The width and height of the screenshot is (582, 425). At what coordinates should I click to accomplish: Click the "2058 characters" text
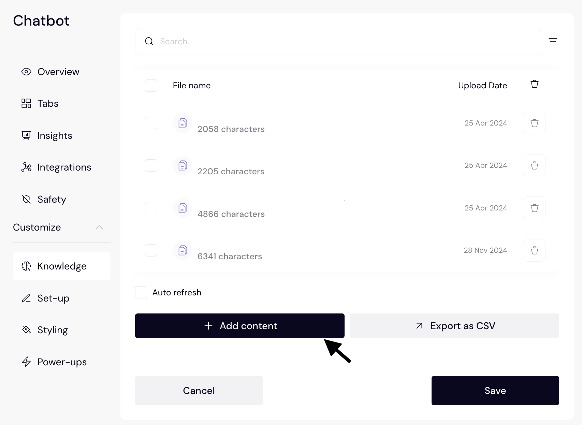point(231,129)
